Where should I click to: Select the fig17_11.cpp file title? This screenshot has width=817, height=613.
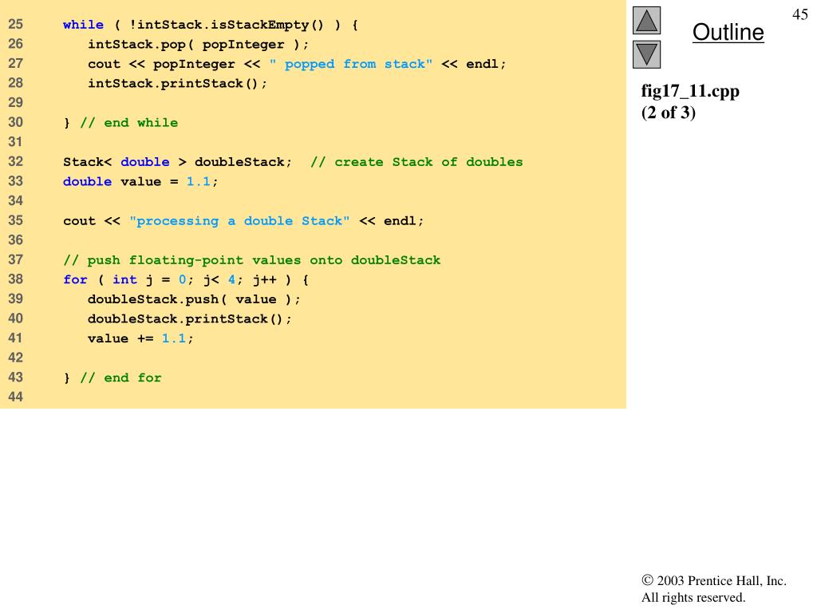click(690, 91)
